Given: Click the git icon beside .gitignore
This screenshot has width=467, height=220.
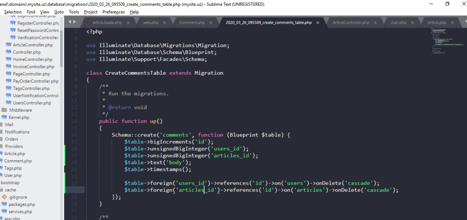Looking at the screenshot, I should 4,197.
